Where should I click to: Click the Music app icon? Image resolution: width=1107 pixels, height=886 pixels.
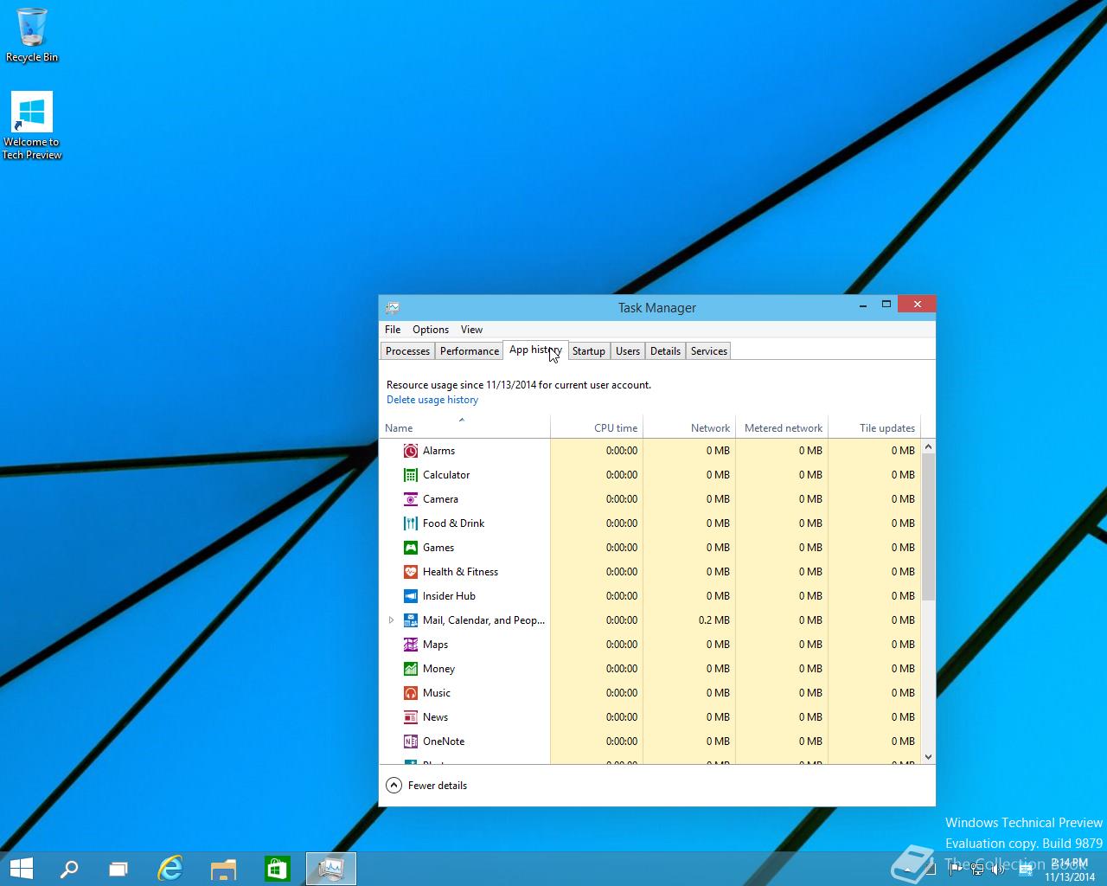click(x=411, y=693)
